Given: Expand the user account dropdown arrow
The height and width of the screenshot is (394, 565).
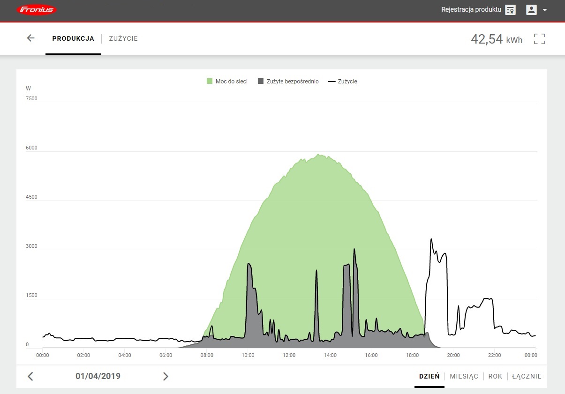Looking at the screenshot, I should coord(545,10).
